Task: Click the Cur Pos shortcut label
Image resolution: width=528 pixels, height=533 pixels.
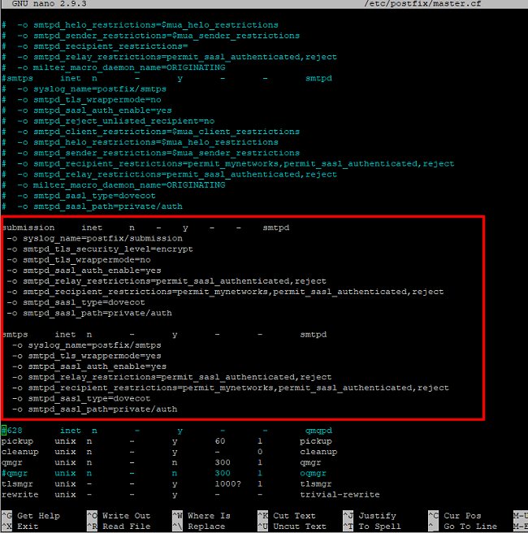Action: click(x=462, y=516)
